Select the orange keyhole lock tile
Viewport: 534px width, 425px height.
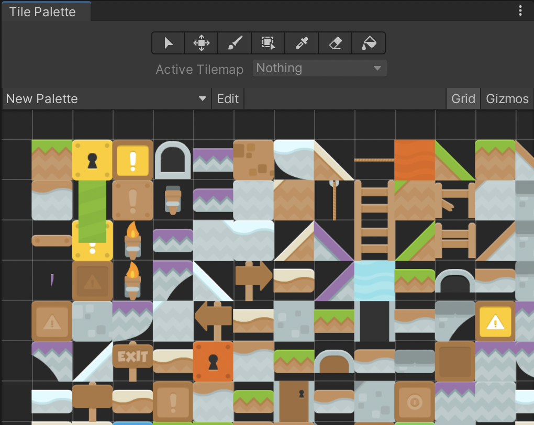213,360
